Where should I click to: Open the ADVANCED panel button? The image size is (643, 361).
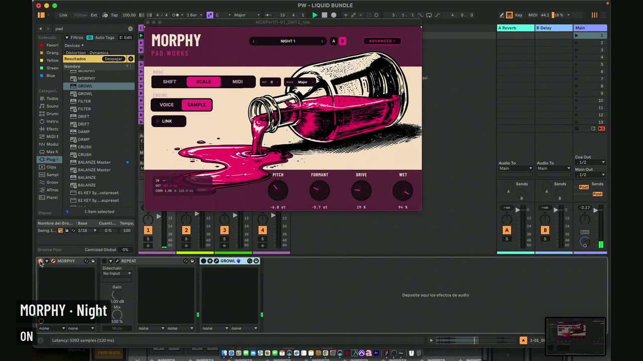click(x=382, y=41)
